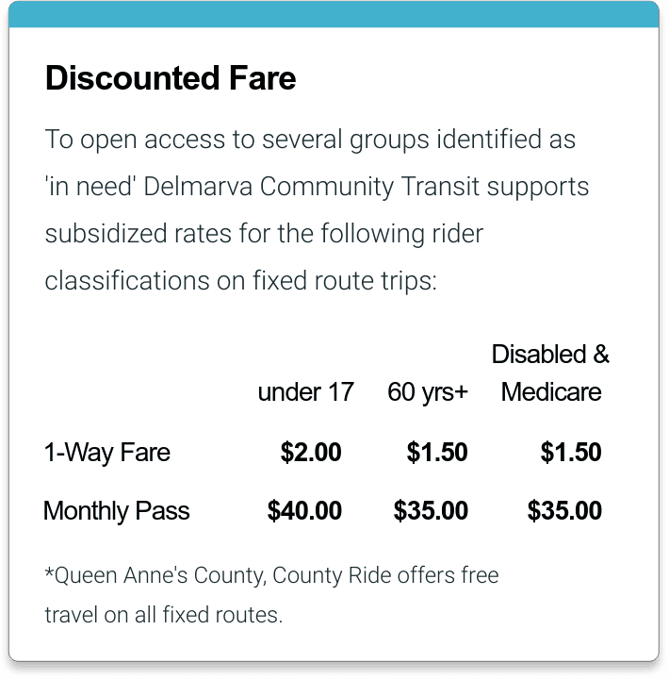The height and width of the screenshot is (679, 669).
Task: Click the footnote line 'travel on all fixed routes.'
Action: 163,616
